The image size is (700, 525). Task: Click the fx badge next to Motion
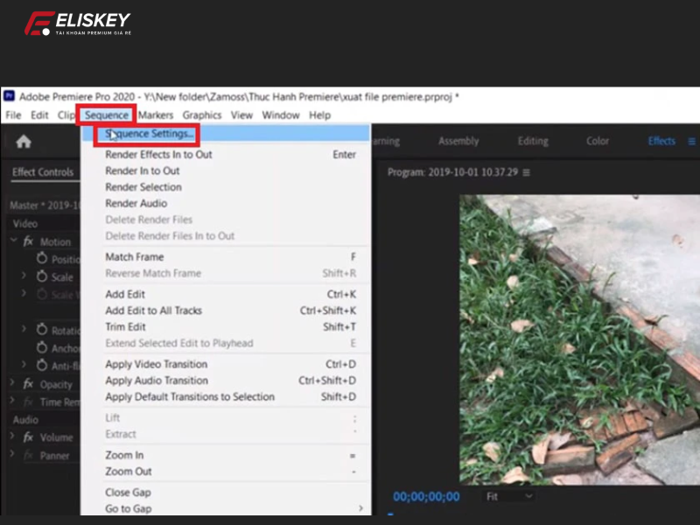coord(28,241)
